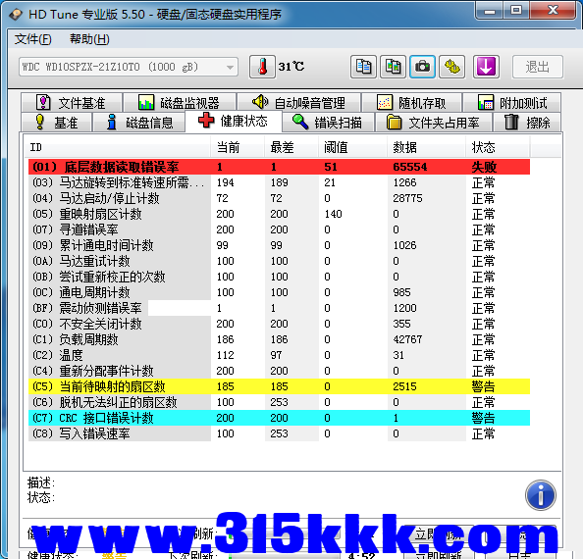Select the (0C) 通电周期计数 row

(x=279, y=292)
